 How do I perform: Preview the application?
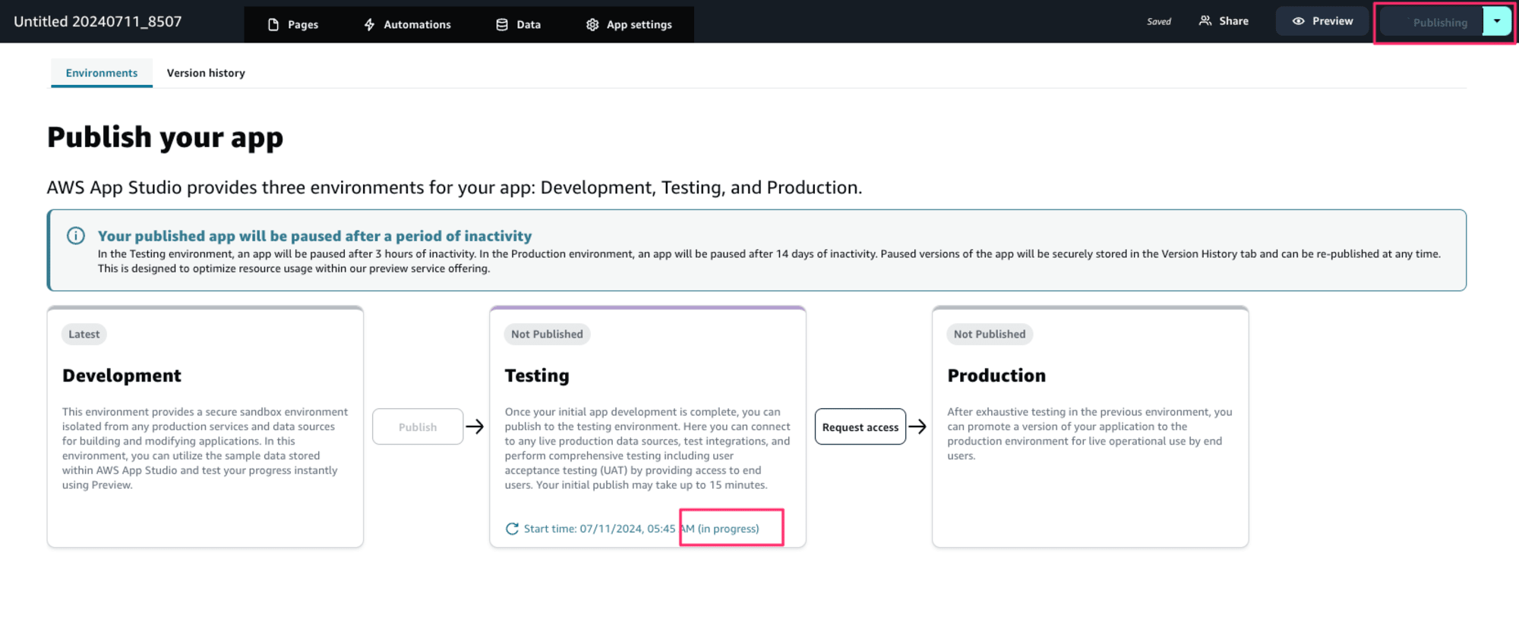(1322, 21)
